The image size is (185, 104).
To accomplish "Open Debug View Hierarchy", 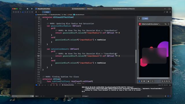I will [x=51, y=85].
